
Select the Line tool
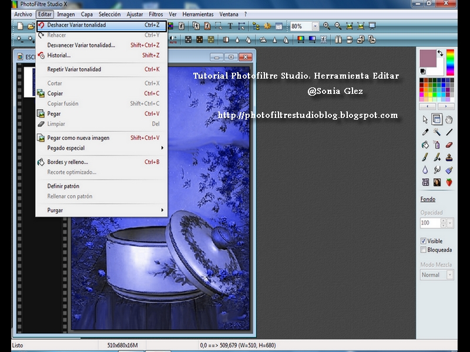click(x=449, y=132)
